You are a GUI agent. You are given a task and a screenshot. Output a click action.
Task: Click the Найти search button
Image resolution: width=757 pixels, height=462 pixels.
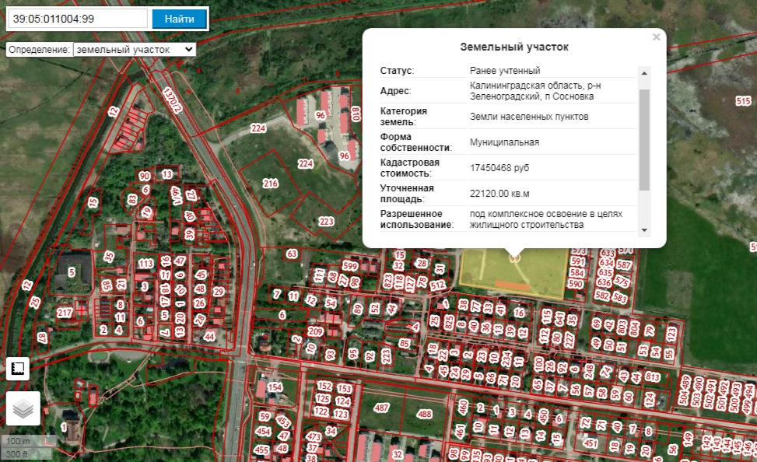click(179, 19)
